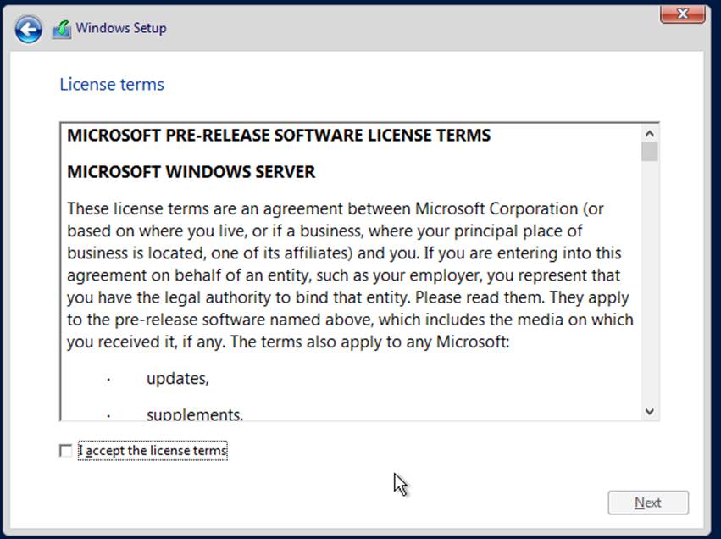Click the Next button
Viewport: 721px width, 539px height.
[x=648, y=503]
